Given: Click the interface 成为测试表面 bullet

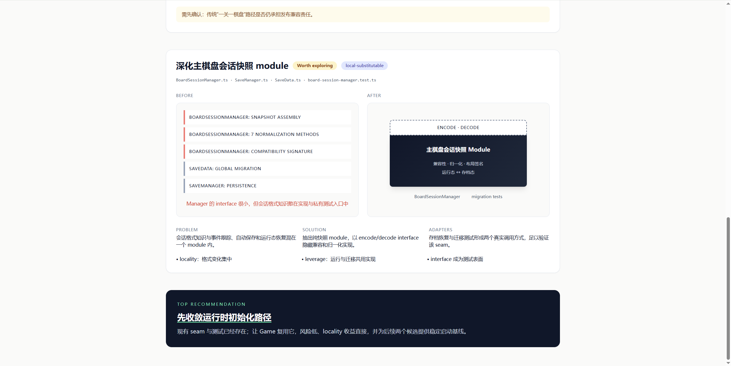Looking at the screenshot, I should coord(455,259).
